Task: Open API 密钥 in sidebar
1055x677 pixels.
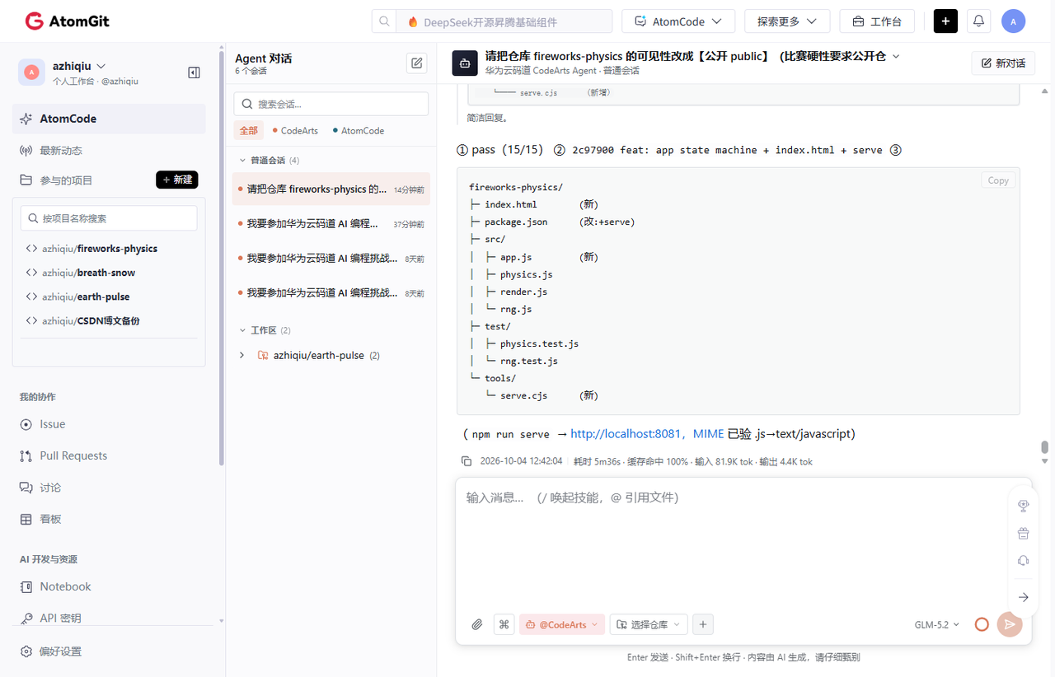Action: pyautogui.click(x=109, y=618)
